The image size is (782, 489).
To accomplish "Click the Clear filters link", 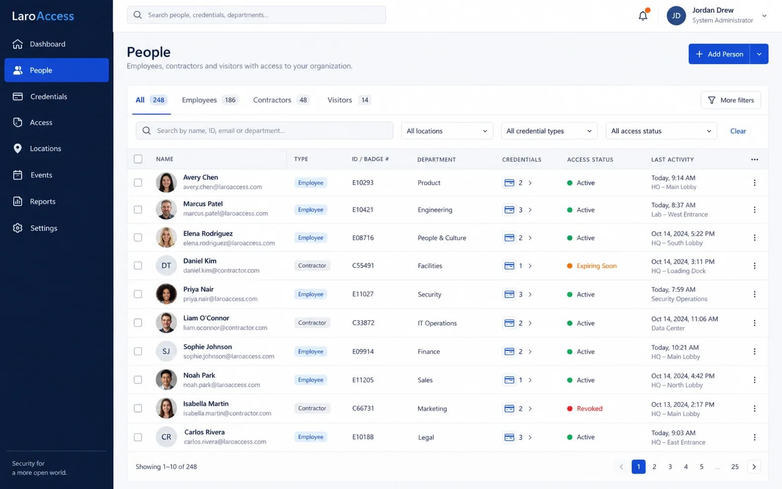I will (x=738, y=131).
